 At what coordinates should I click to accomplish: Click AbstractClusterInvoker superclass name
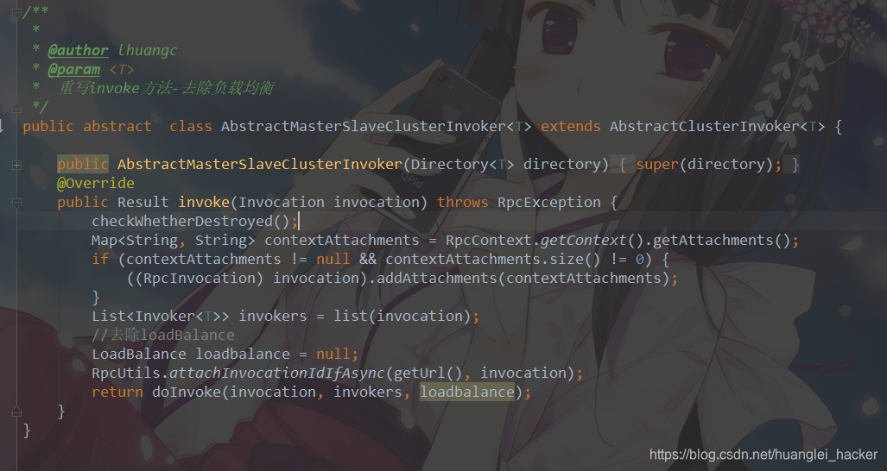coord(705,127)
